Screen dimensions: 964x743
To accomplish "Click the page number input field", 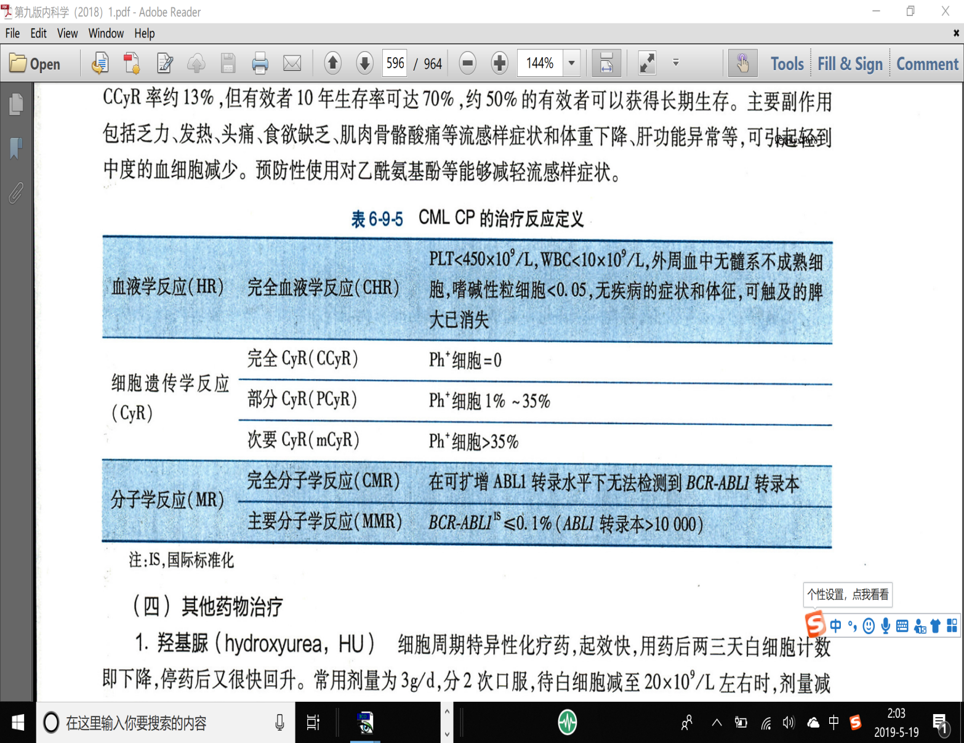I will [395, 63].
